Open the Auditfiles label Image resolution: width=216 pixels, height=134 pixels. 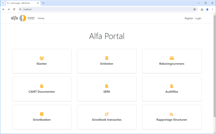[172, 92]
